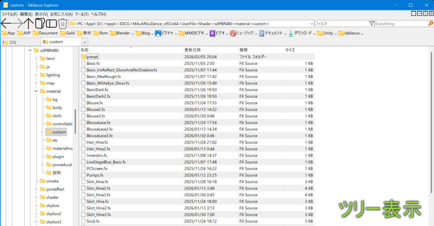The width and height of the screenshot is (434, 226).
Task: Collapse the material folder in tree
Action: click(x=36, y=91)
